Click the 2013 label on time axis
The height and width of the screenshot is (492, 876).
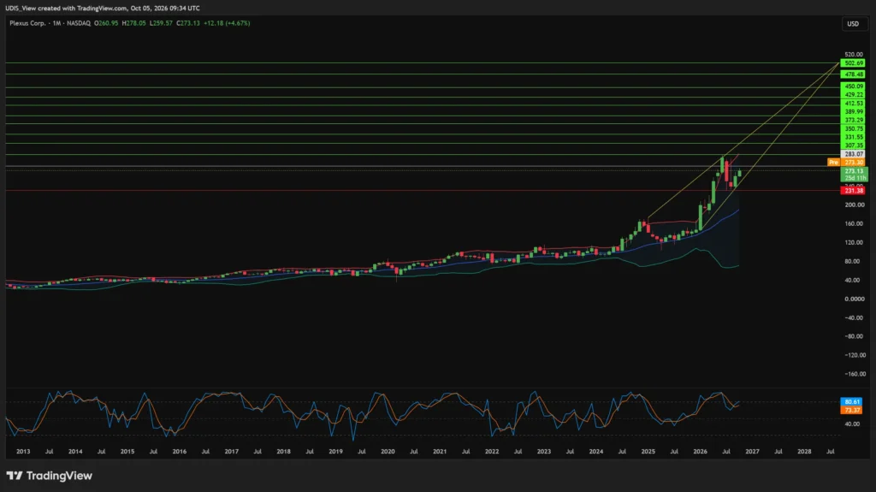(x=23, y=452)
